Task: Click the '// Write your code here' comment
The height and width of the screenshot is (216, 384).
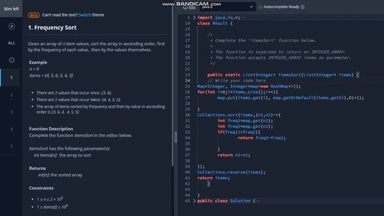Action: pos(236,80)
